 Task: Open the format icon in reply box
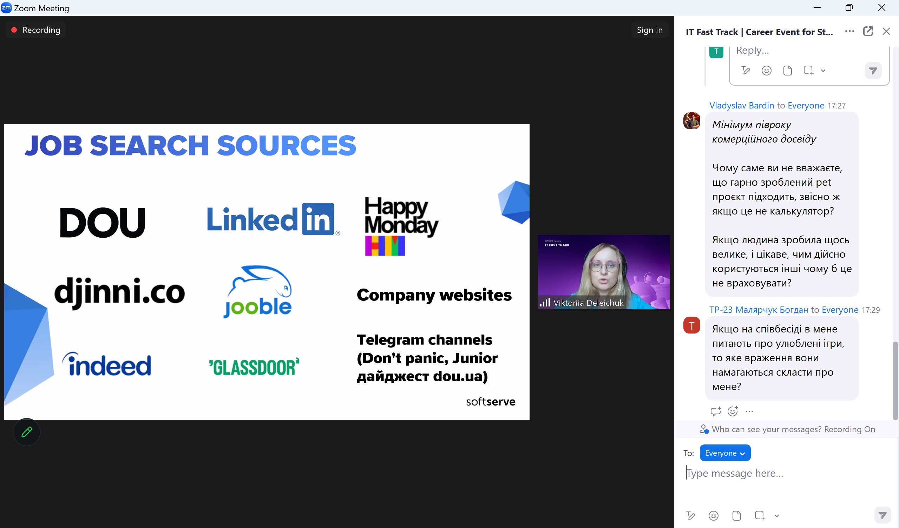pyautogui.click(x=746, y=70)
